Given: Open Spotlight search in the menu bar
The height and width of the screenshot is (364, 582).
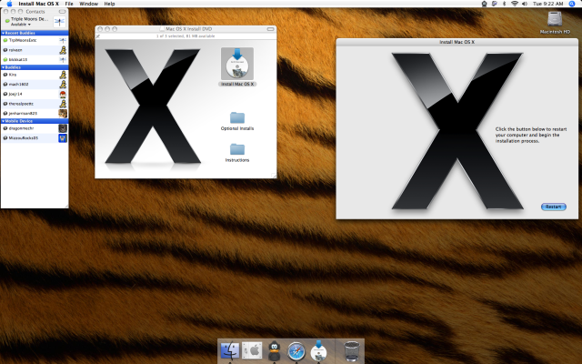Looking at the screenshot, I should pos(572,4).
